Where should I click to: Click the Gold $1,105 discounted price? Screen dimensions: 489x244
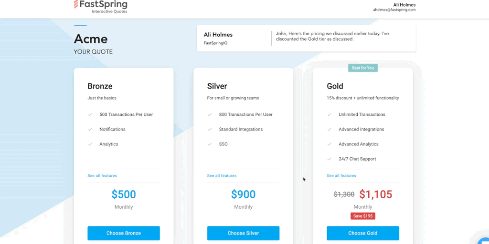point(375,194)
